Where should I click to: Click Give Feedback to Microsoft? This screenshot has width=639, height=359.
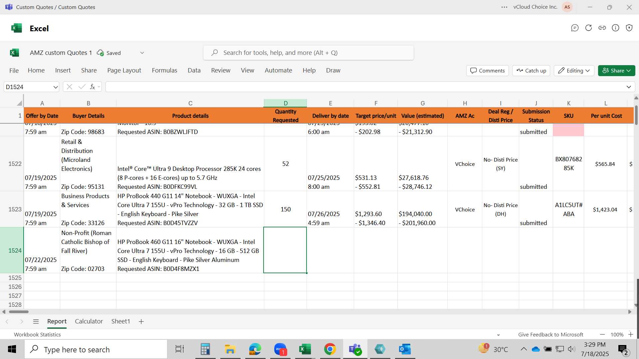551,335
